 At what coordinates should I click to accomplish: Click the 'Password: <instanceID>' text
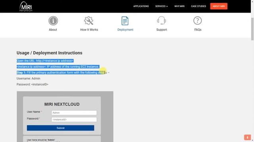[x=33, y=84]
